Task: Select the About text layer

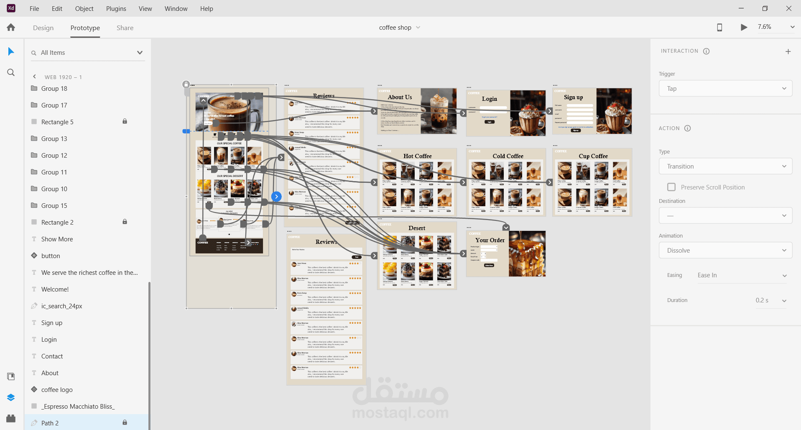Action: click(86, 373)
